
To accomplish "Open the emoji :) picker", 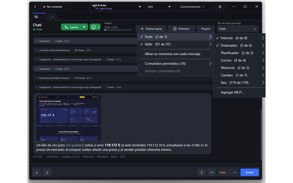I will (x=47, y=172).
